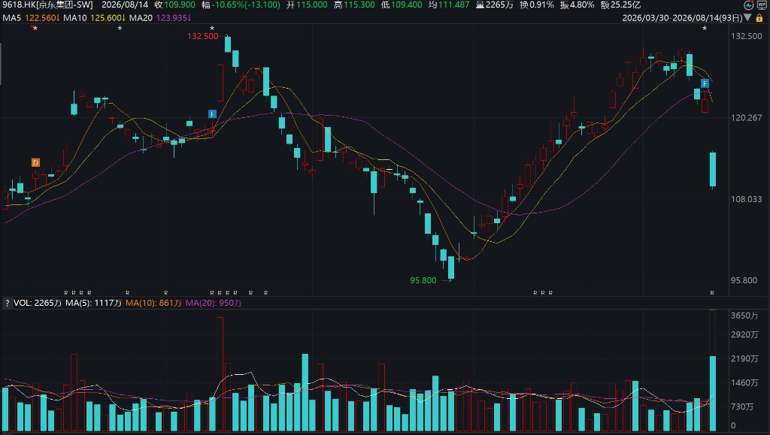Toggle the yellow lock icon
Viewport: 770px width, 435px height.
759,18
